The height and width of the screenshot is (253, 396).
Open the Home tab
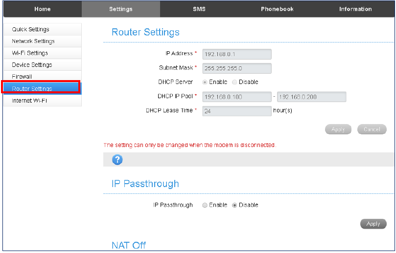(43, 9)
